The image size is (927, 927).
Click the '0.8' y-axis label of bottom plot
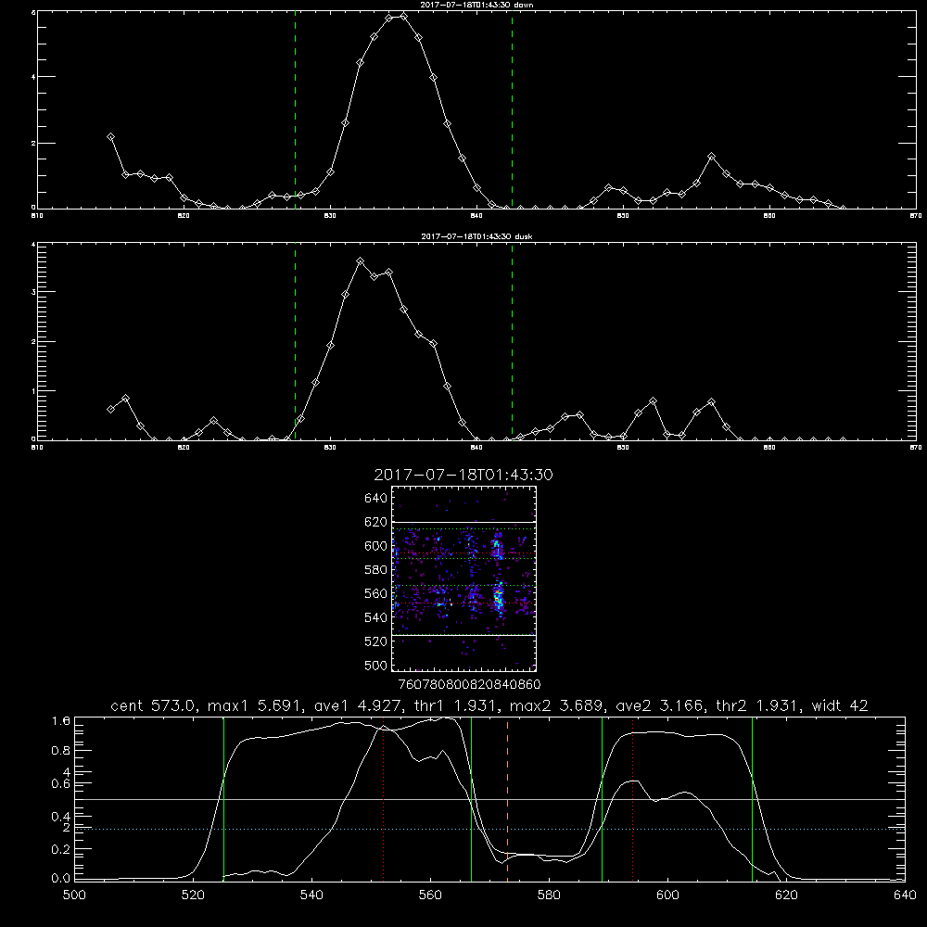pyautogui.click(x=61, y=750)
